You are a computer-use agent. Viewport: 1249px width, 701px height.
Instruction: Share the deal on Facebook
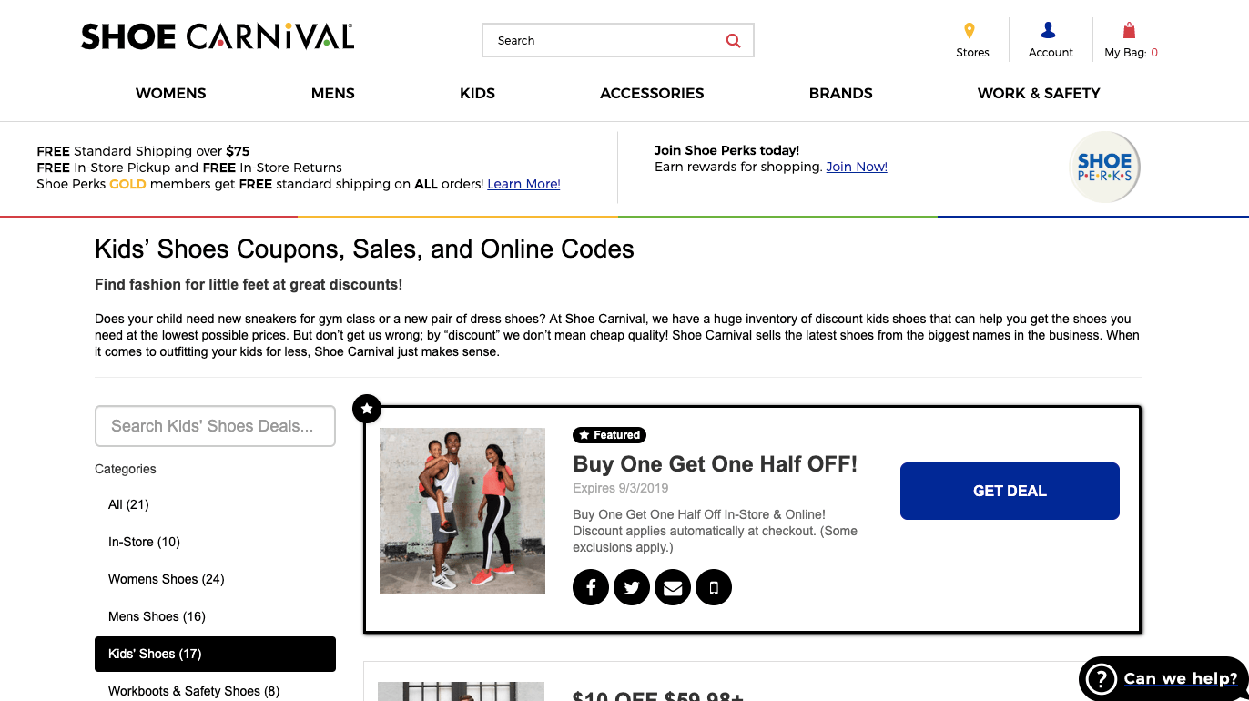point(591,588)
